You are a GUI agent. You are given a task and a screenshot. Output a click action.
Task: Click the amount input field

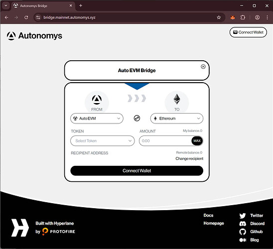click(x=165, y=141)
